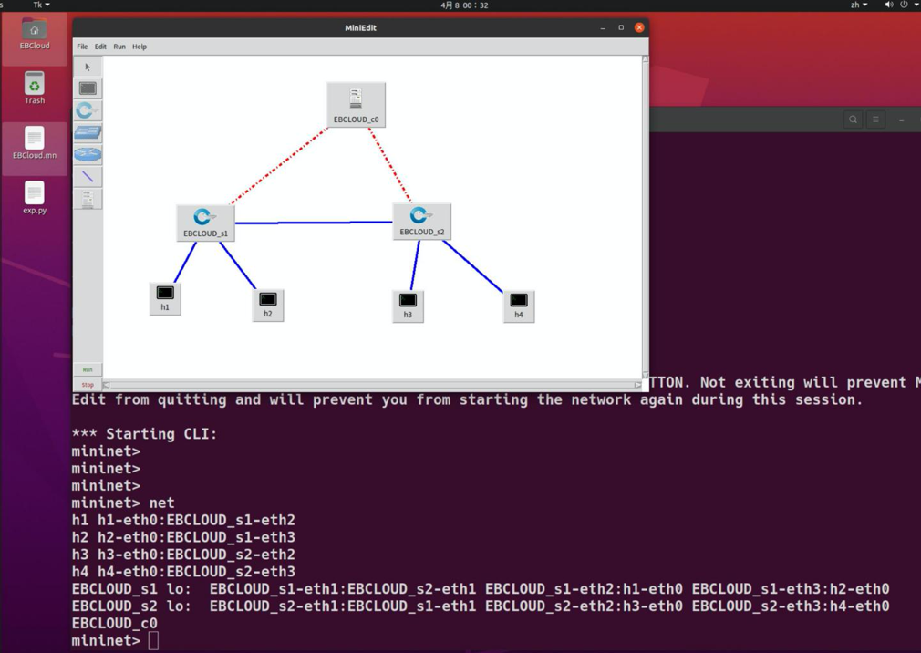Open the File menu
This screenshot has height=653, width=921.
click(x=82, y=47)
